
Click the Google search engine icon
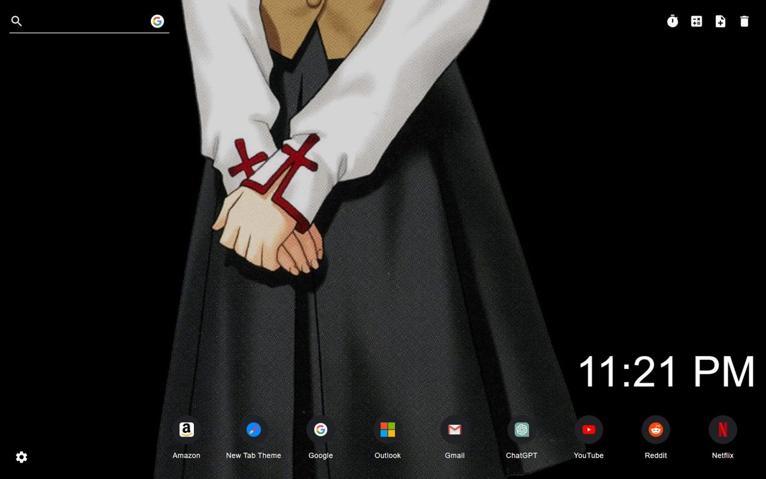point(157,22)
